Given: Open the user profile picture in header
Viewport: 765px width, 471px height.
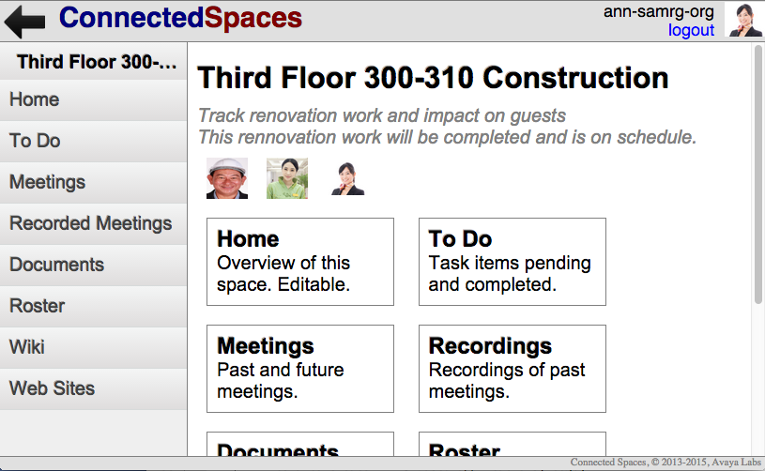Looking at the screenshot, I should (x=744, y=21).
